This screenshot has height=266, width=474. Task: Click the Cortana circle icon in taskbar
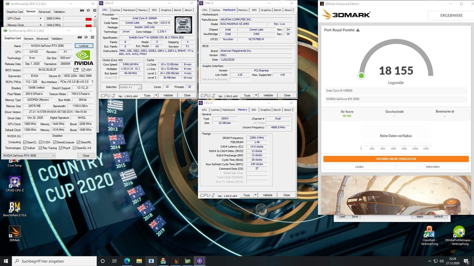pyautogui.click(x=102, y=261)
